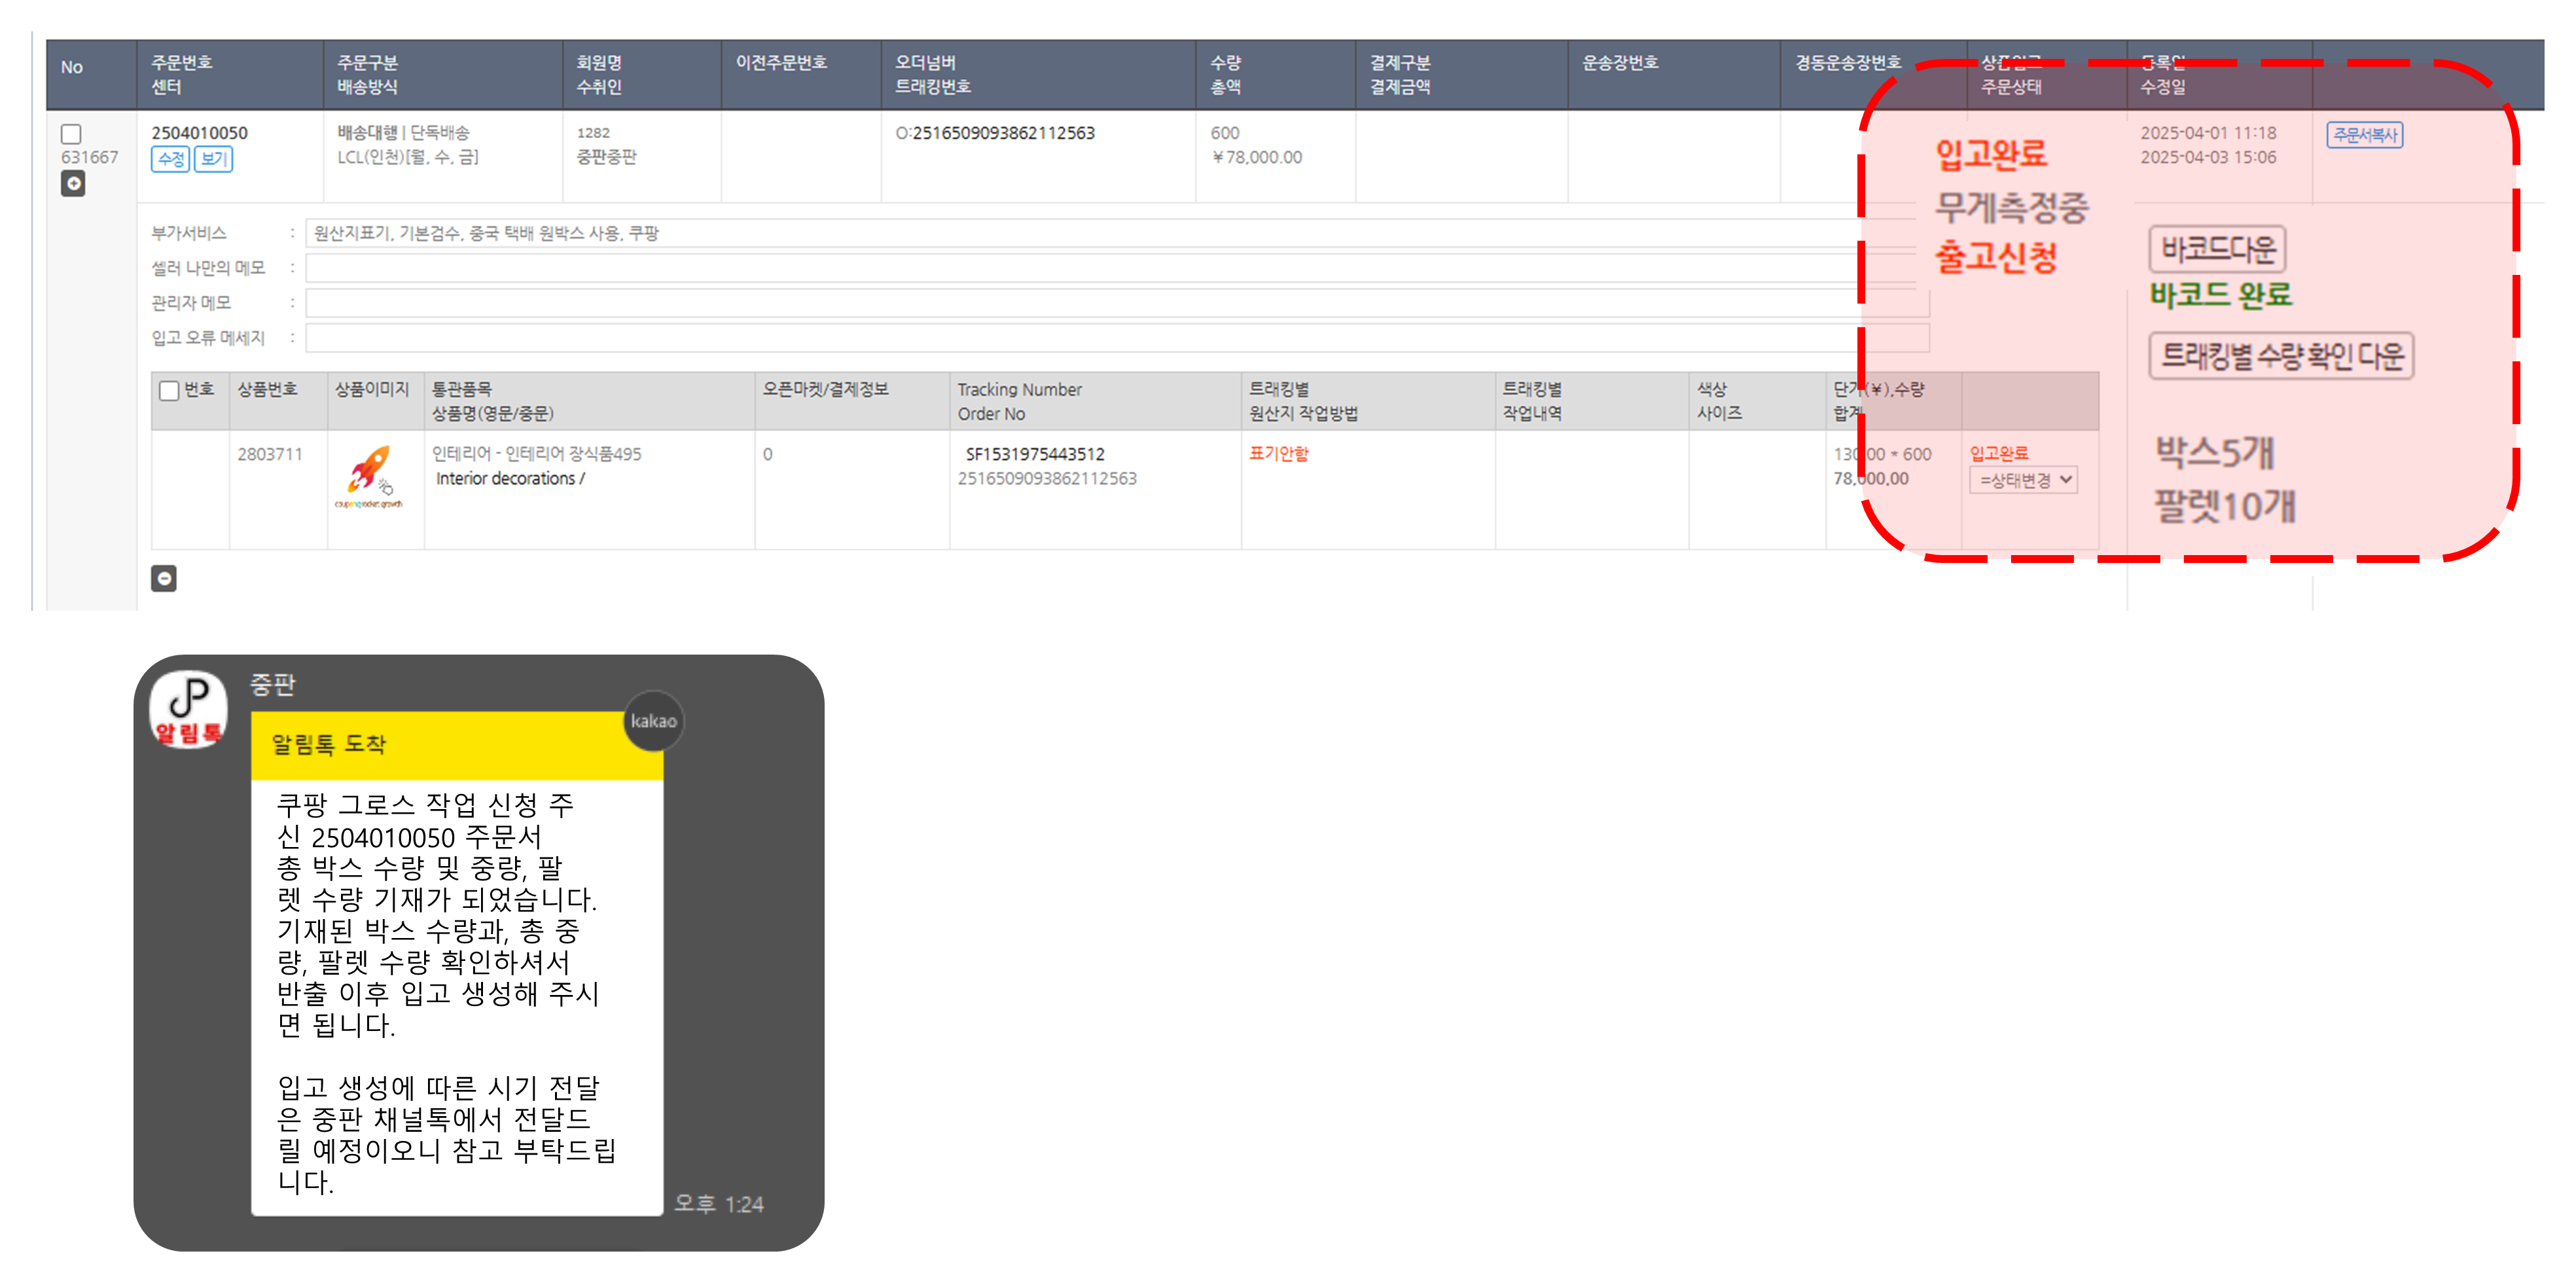Click the rocket product image thumbnail
The width and height of the screenshot is (2576, 1283).
pyautogui.click(x=369, y=478)
